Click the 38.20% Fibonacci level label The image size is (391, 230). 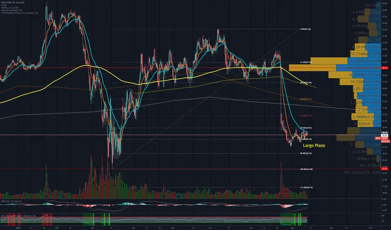[306, 82]
